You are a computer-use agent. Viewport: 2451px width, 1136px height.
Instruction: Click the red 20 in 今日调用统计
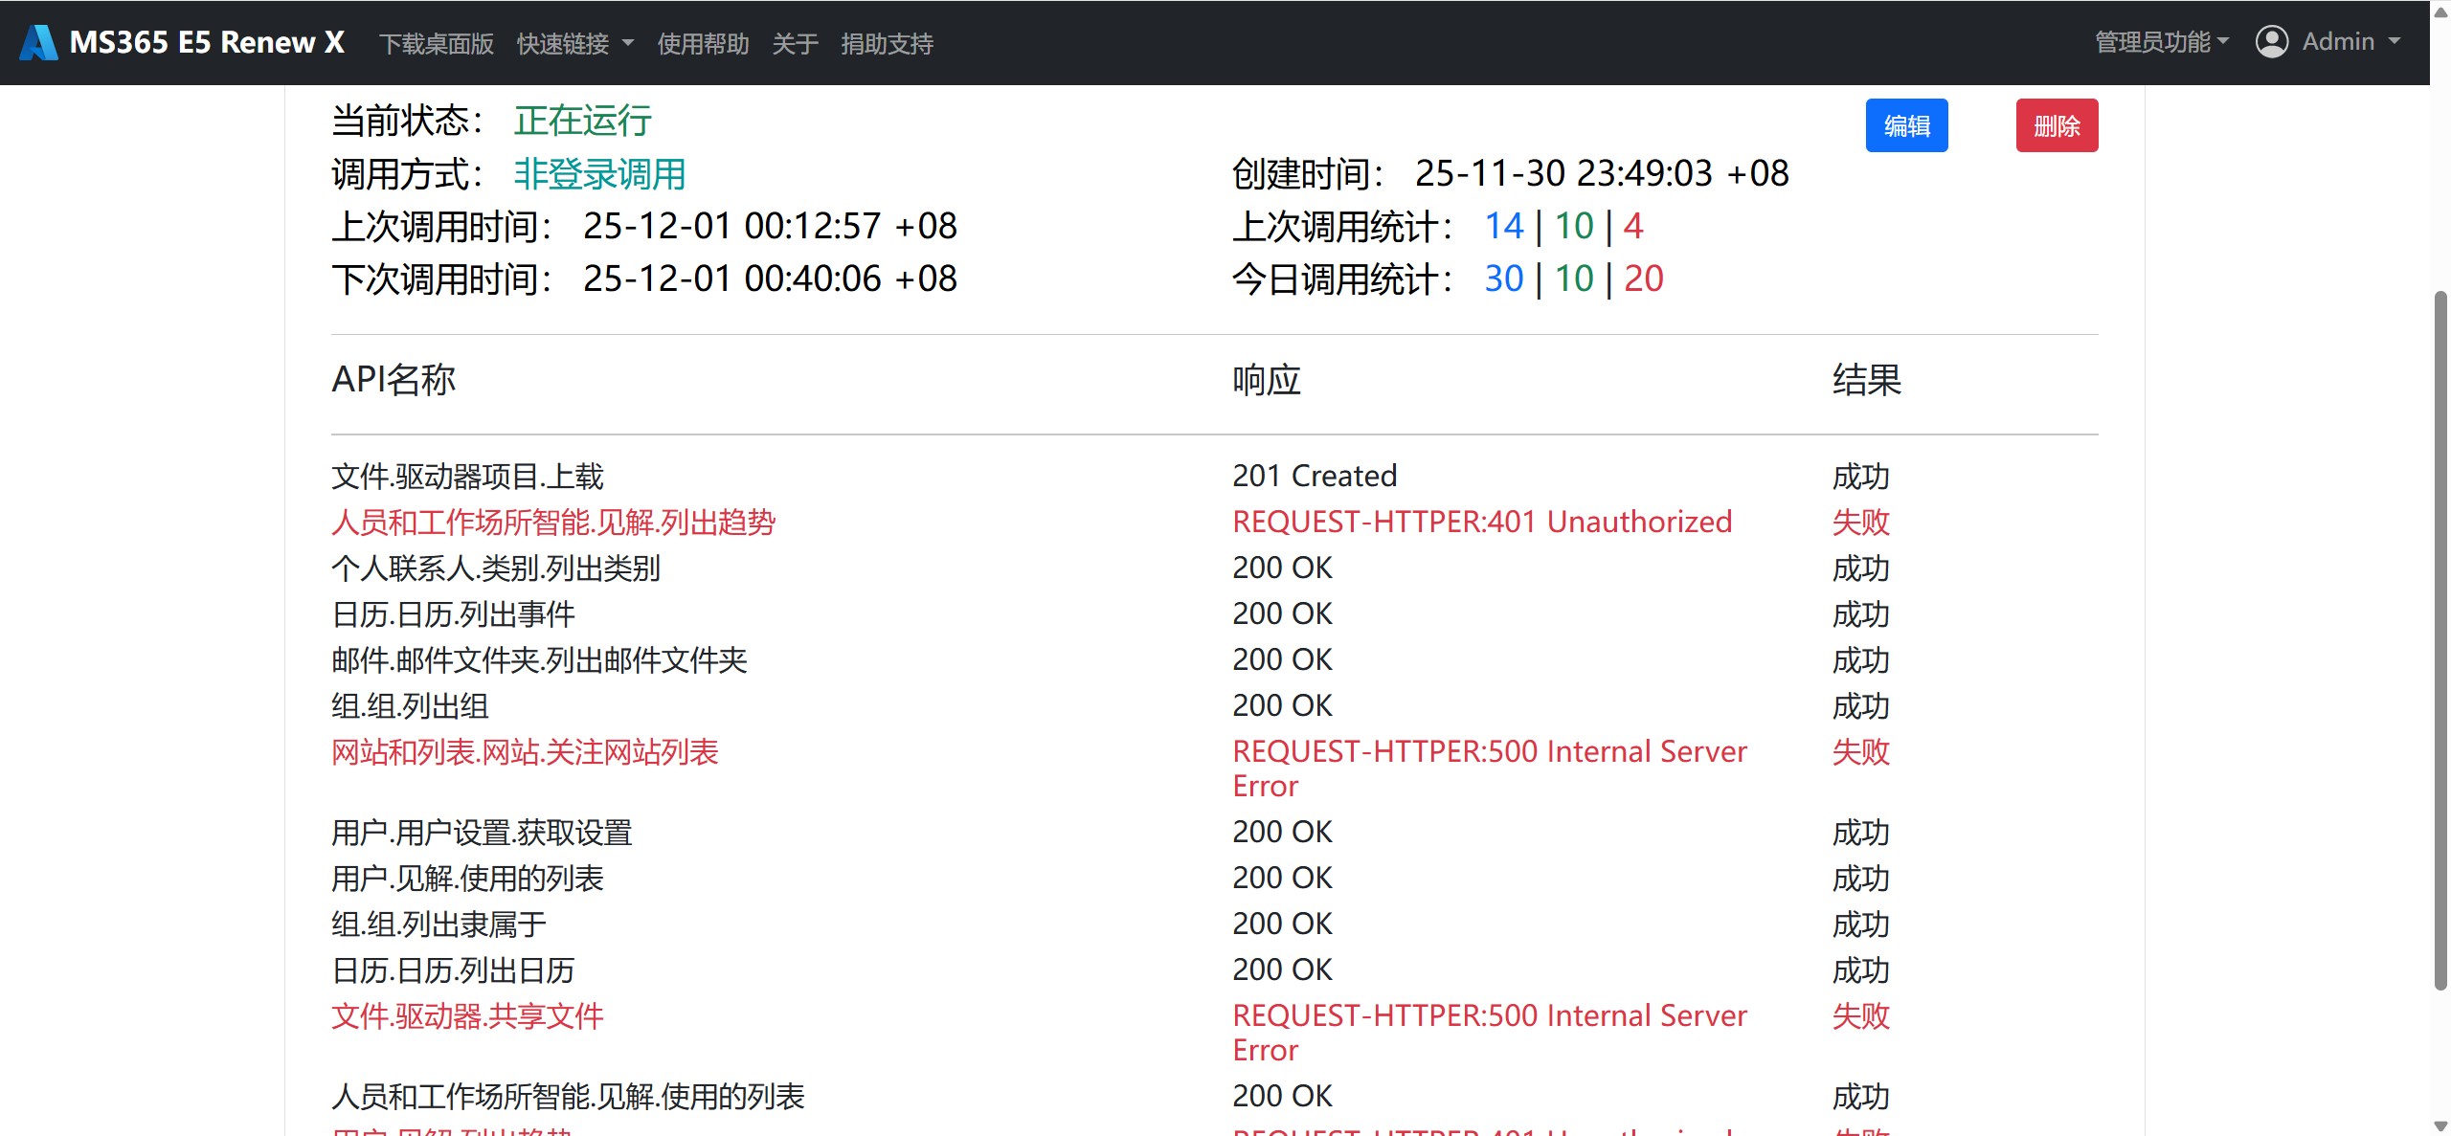1643,279
